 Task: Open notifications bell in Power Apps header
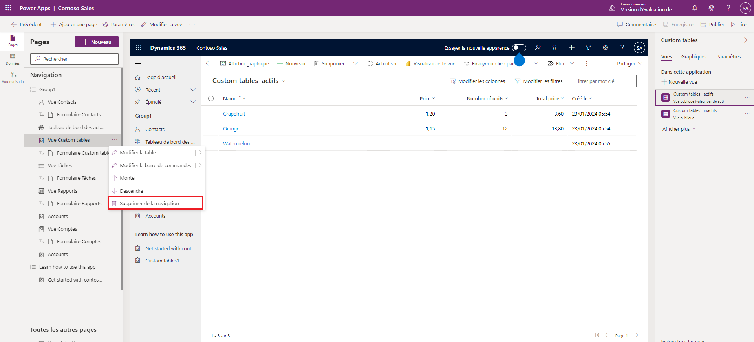click(694, 8)
